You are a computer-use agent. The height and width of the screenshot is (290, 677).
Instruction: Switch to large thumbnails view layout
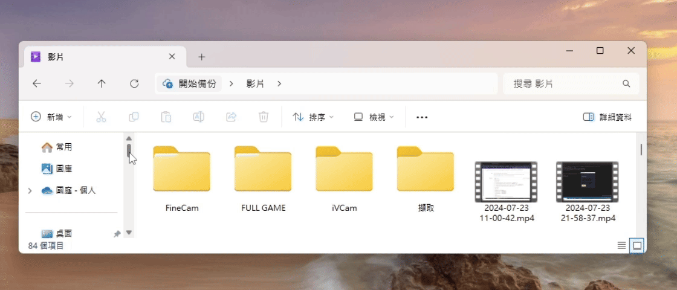(637, 245)
